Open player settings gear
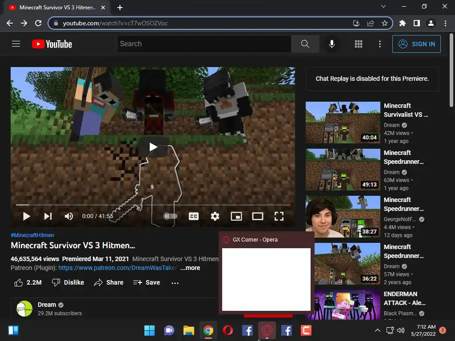 coord(215,216)
